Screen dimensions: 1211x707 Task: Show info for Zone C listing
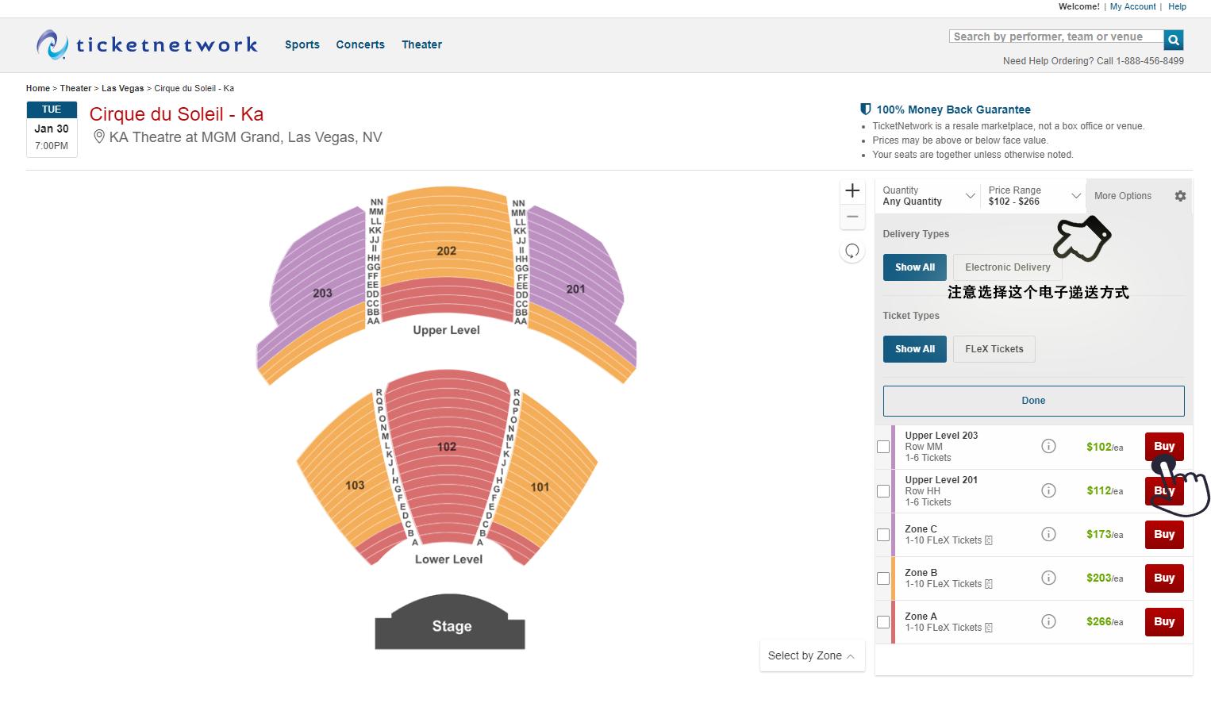(1048, 534)
